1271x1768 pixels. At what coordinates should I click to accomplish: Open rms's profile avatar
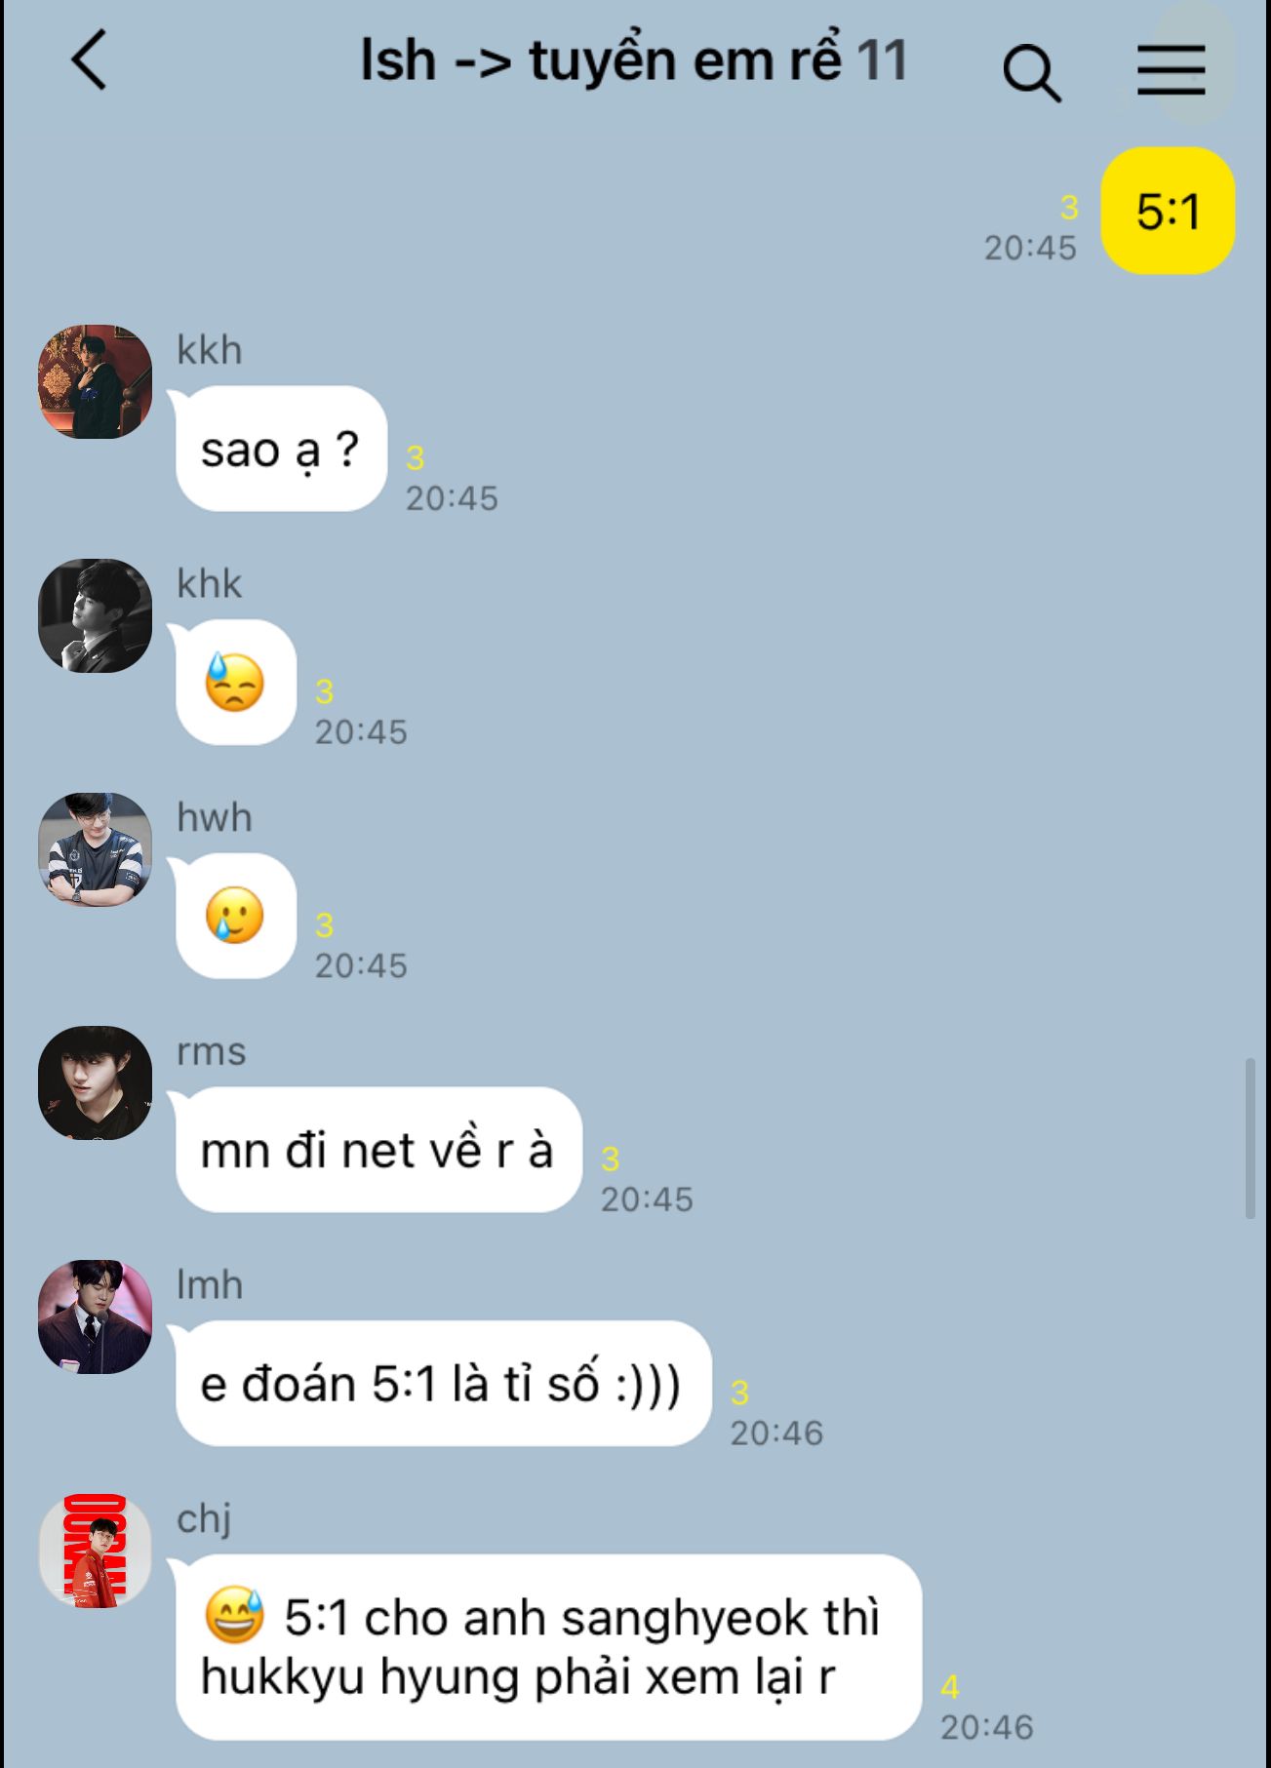(x=95, y=1082)
